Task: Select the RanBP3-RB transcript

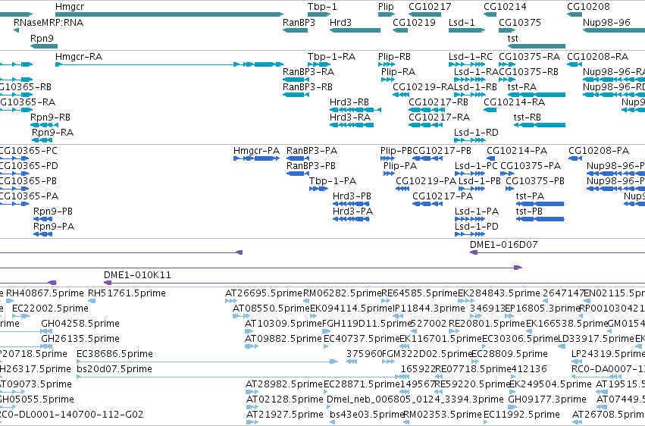Action: click(x=296, y=95)
